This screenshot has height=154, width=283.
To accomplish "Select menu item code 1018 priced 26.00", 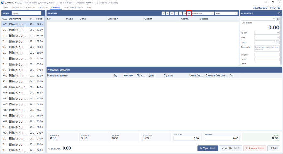I will (x=23, y=116).
